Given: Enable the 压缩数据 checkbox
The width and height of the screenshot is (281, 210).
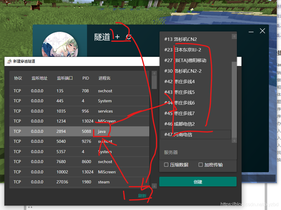Looking at the screenshot, I should pyautogui.click(x=166, y=165).
